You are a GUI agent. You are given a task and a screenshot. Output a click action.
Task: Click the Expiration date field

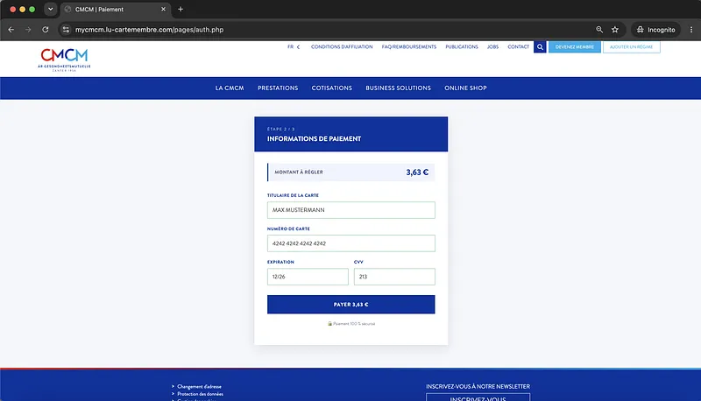tap(308, 277)
